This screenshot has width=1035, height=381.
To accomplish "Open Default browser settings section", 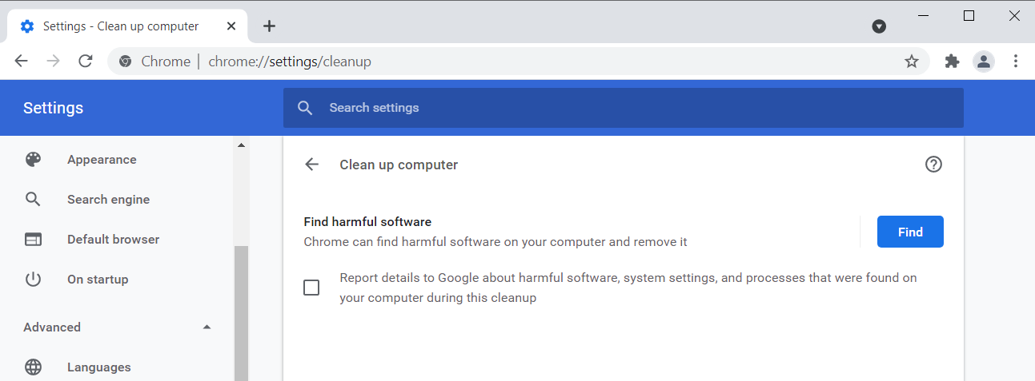I will click(x=113, y=240).
